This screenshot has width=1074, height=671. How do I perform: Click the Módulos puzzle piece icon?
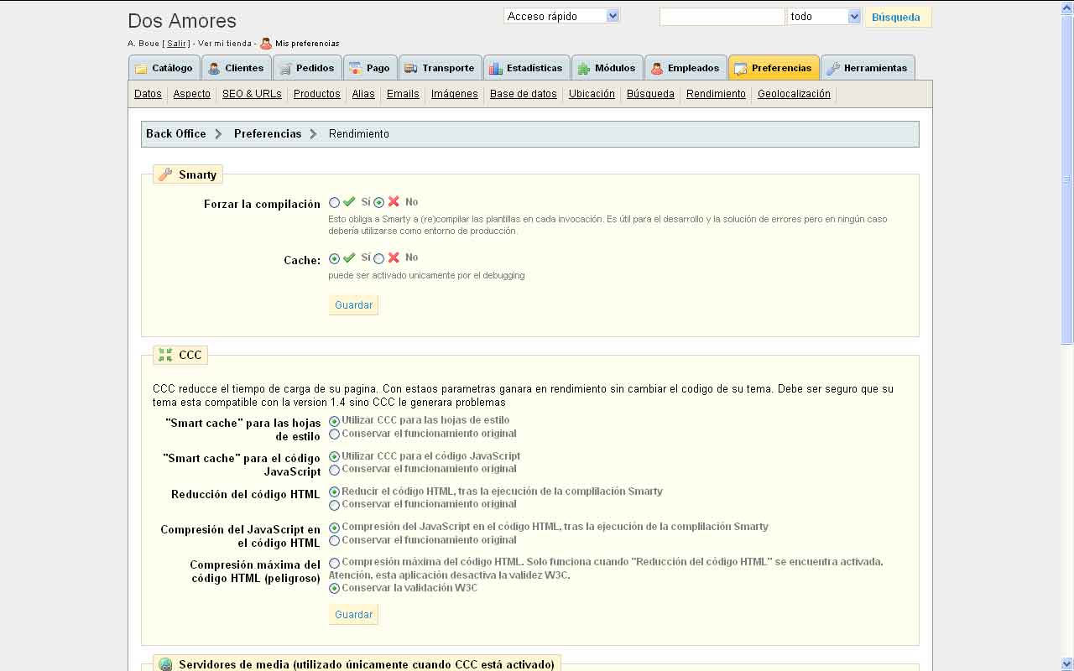584,69
